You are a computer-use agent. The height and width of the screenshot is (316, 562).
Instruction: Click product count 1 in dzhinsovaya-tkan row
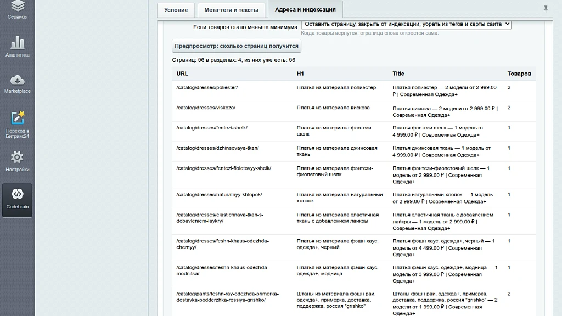pyautogui.click(x=509, y=148)
